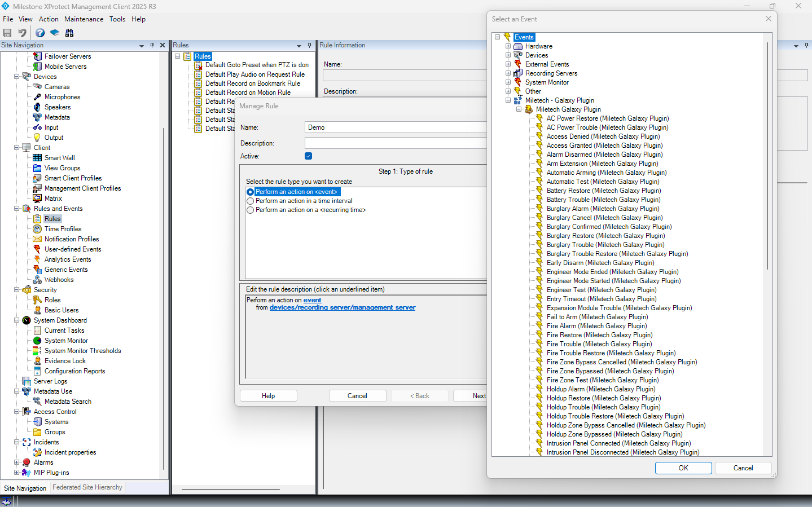Select the Cameras node icon
The width and height of the screenshot is (812, 507).
pyautogui.click(x=37, y=87)
